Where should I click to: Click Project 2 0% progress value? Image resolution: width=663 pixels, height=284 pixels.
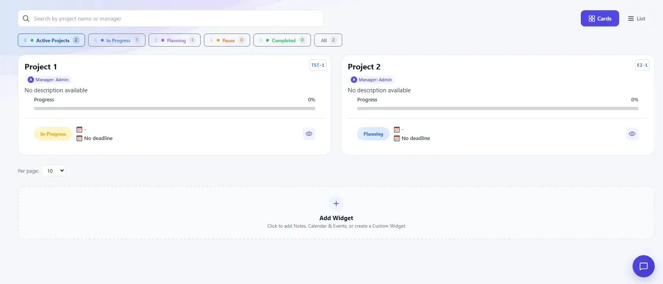635,100
